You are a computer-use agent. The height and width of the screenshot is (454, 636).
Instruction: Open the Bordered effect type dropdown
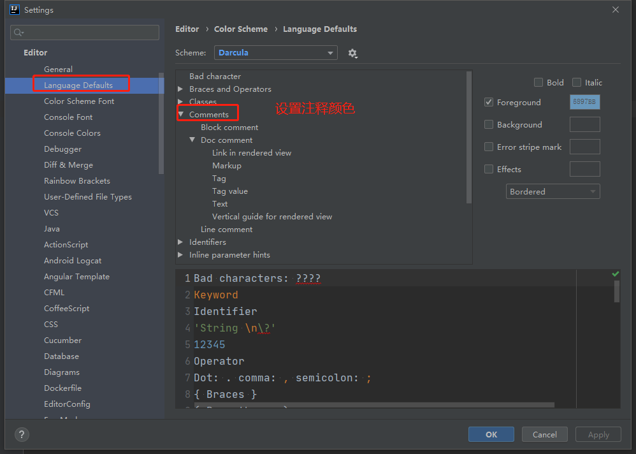click(x=553, y=191)
